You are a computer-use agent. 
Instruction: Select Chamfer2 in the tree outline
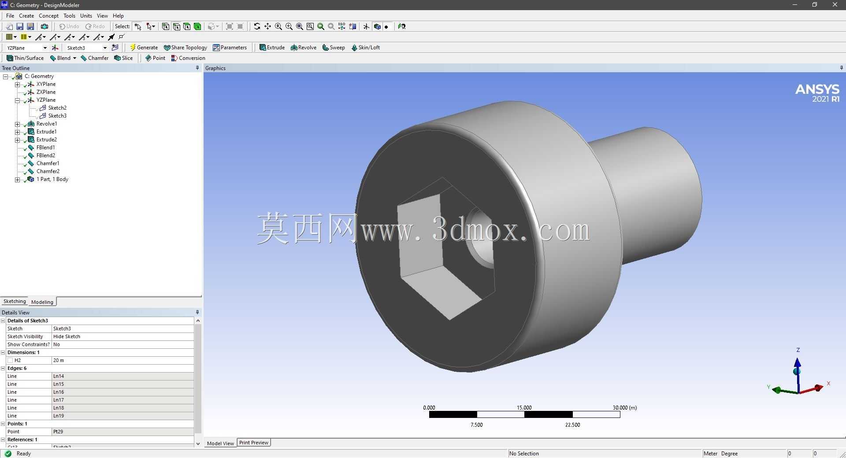point(48,171)
